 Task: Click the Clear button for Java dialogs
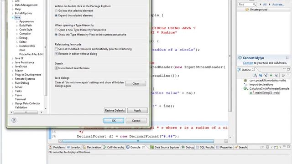(x=136, y=83)
